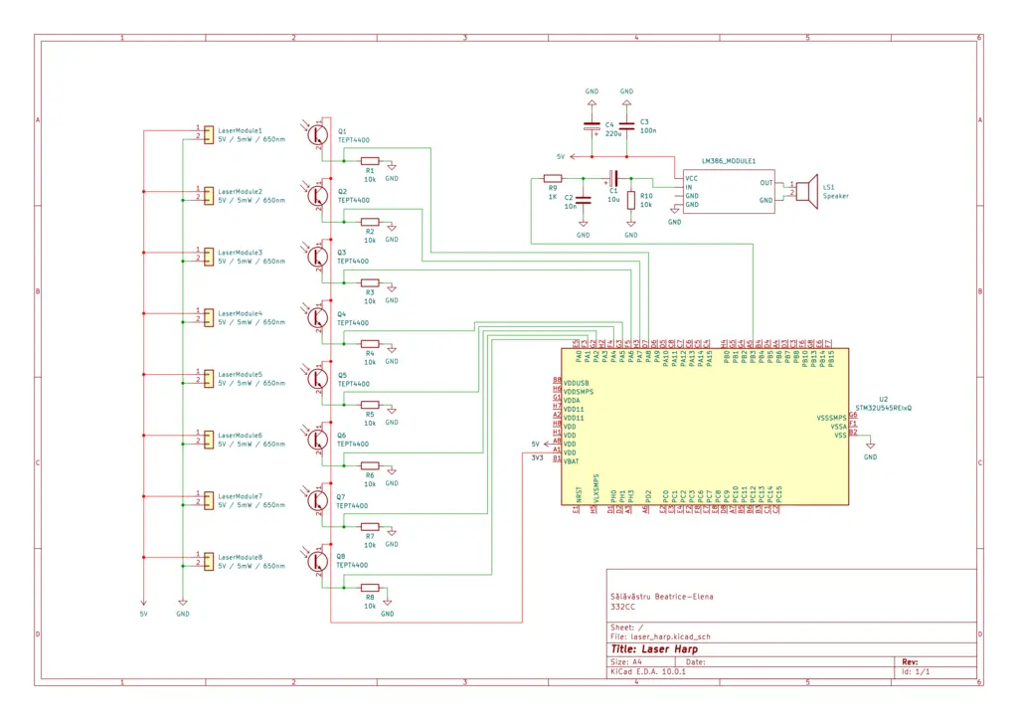
Task: Click the R6 10k resistor symbol
Action: pyautogui.click(x=370, y=465)
